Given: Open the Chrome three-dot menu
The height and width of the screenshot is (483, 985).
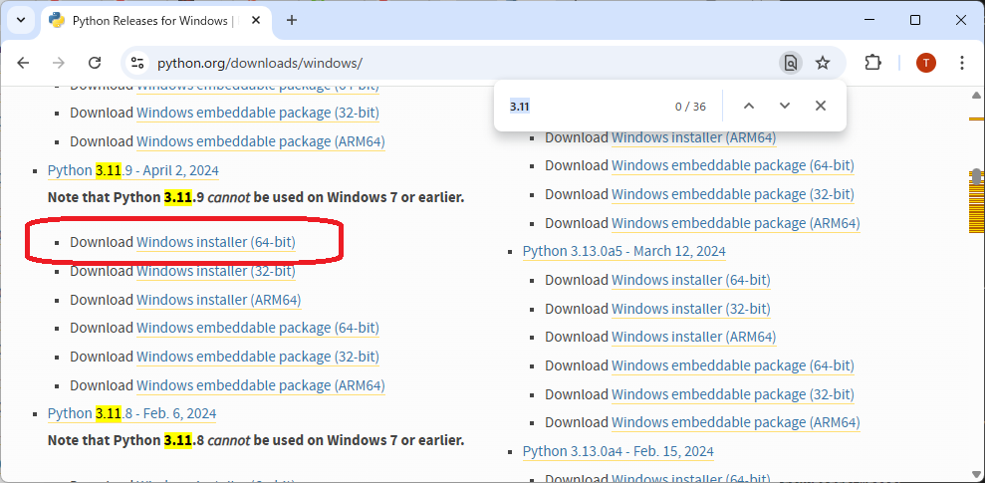Looking at the screenshot, I should (x=961, y=63).
